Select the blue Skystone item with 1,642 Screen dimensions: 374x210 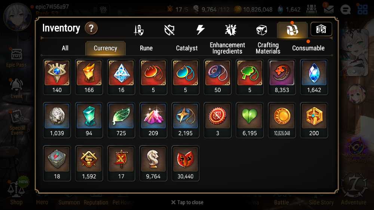tap(314, 77)
